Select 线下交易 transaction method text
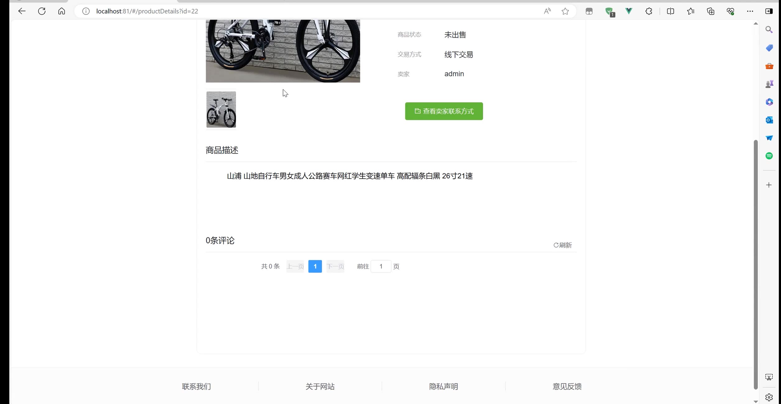 pos(459,55)
